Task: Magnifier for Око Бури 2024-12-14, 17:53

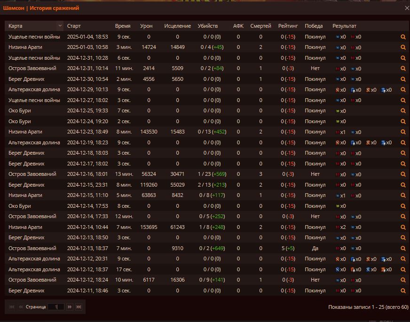Action: click(403, 206)
